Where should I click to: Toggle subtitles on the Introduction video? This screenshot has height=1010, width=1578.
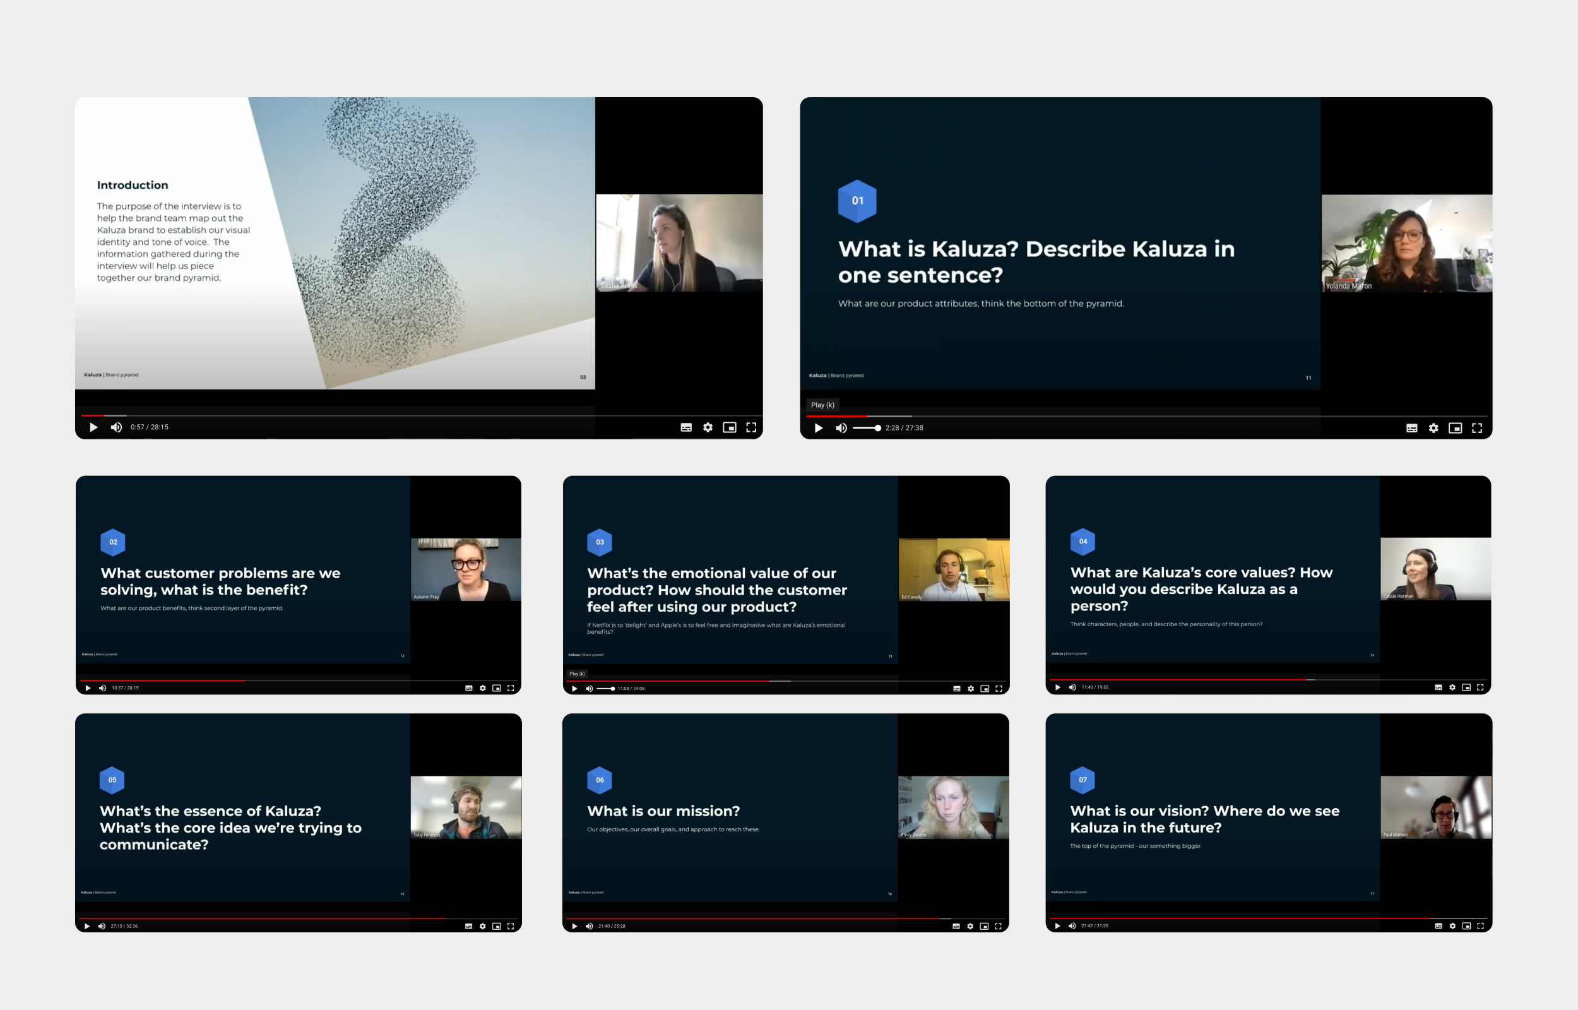[x=685, y=427]
